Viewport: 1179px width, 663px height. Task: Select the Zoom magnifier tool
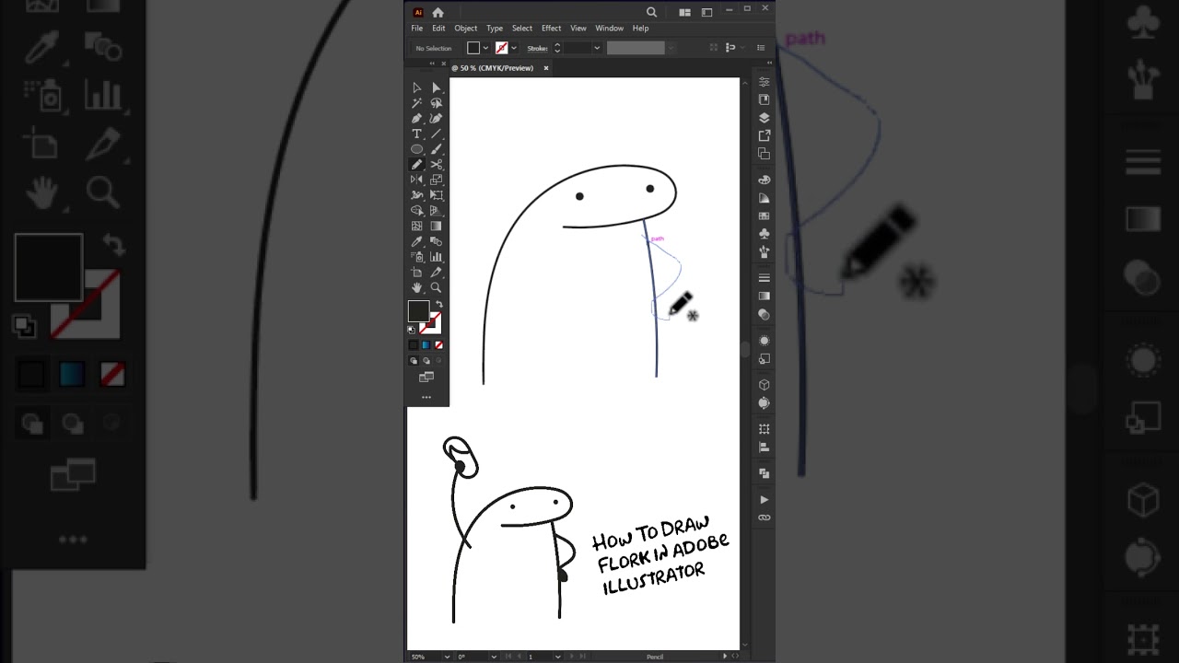[x=437, y=287]
